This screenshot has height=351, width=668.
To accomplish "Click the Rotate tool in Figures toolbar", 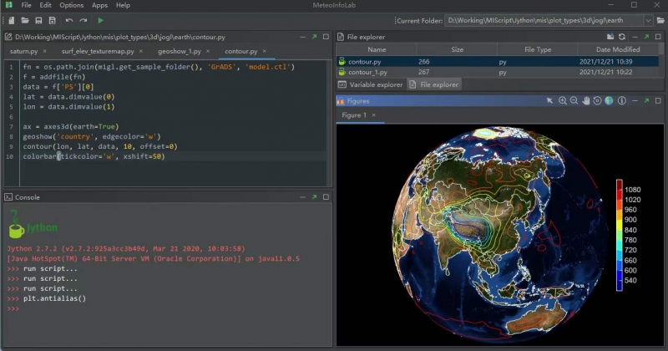I will (597, 101).
